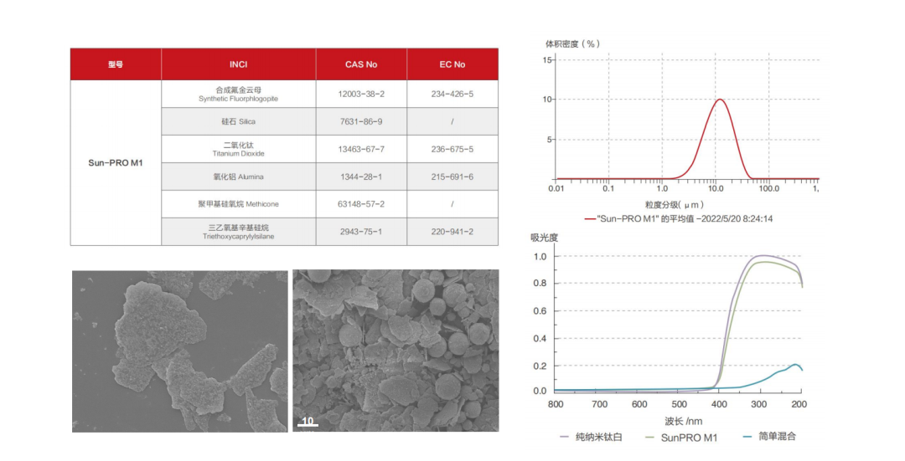
Task: Click EC number 220-941-2
Action: click(x=452, y=232)
